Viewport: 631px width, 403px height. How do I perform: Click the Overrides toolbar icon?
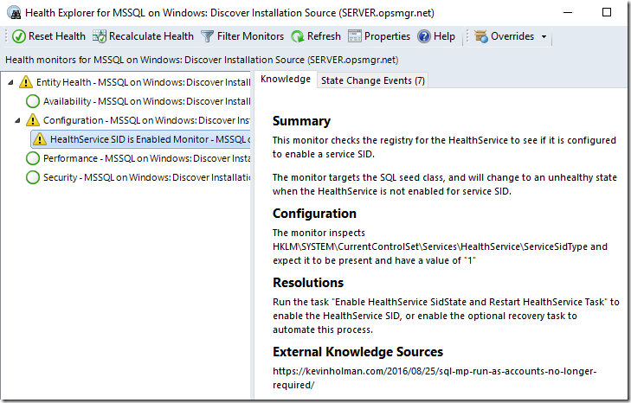(x=481, y=36)
